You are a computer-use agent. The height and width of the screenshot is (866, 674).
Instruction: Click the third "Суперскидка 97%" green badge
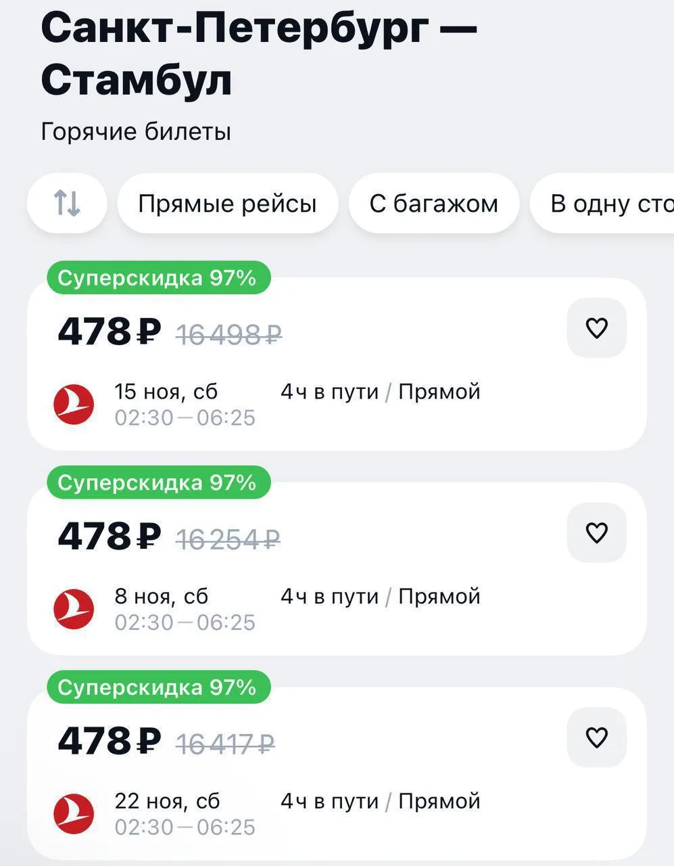click(158, 688)
